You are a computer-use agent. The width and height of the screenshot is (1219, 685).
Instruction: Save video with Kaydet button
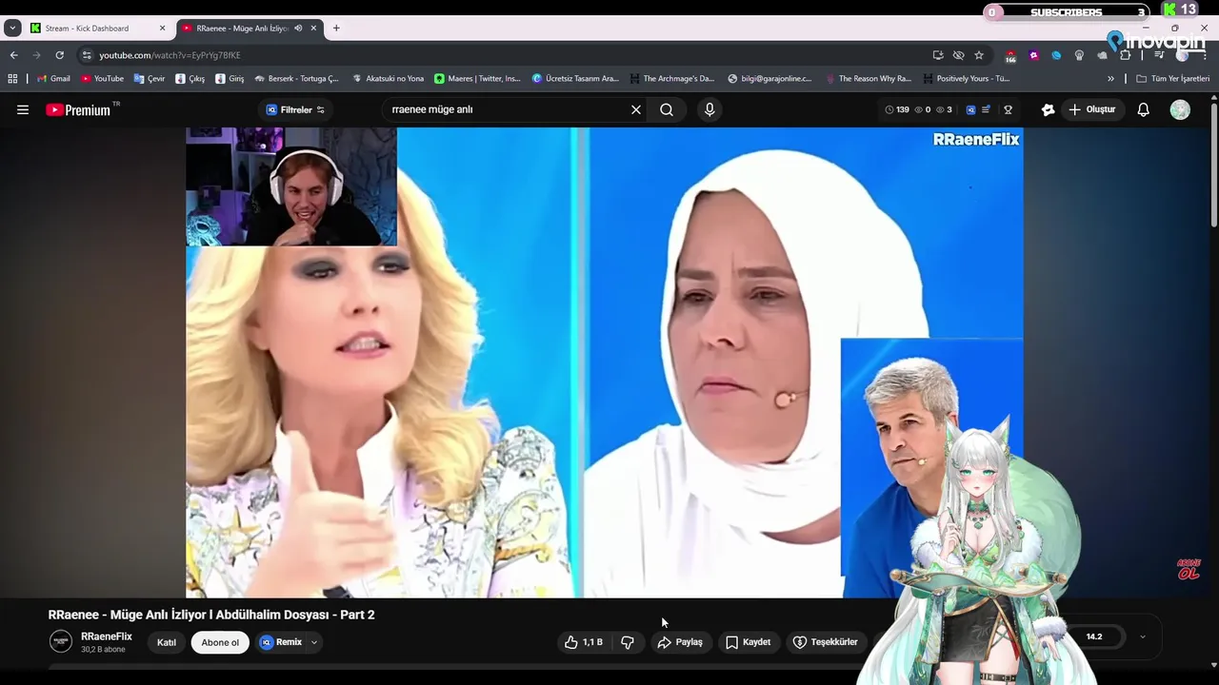(748, 642)
